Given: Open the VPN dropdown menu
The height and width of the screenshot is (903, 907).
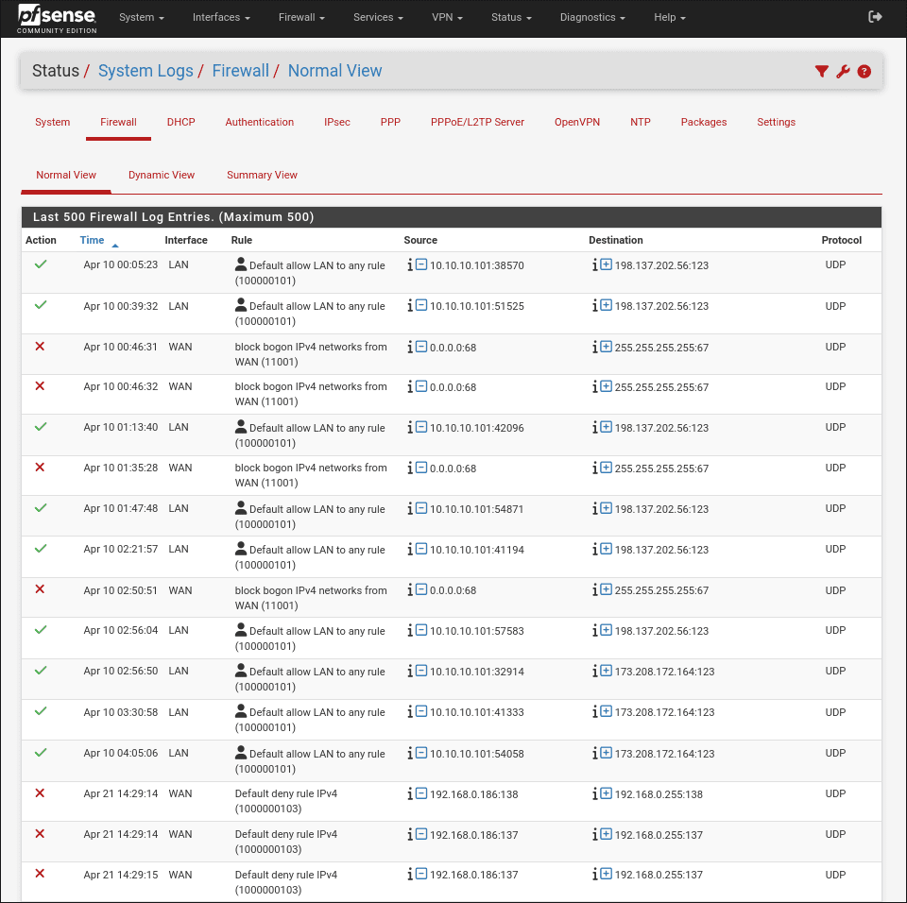Looking at the screenshot, I should coord(447,17).
